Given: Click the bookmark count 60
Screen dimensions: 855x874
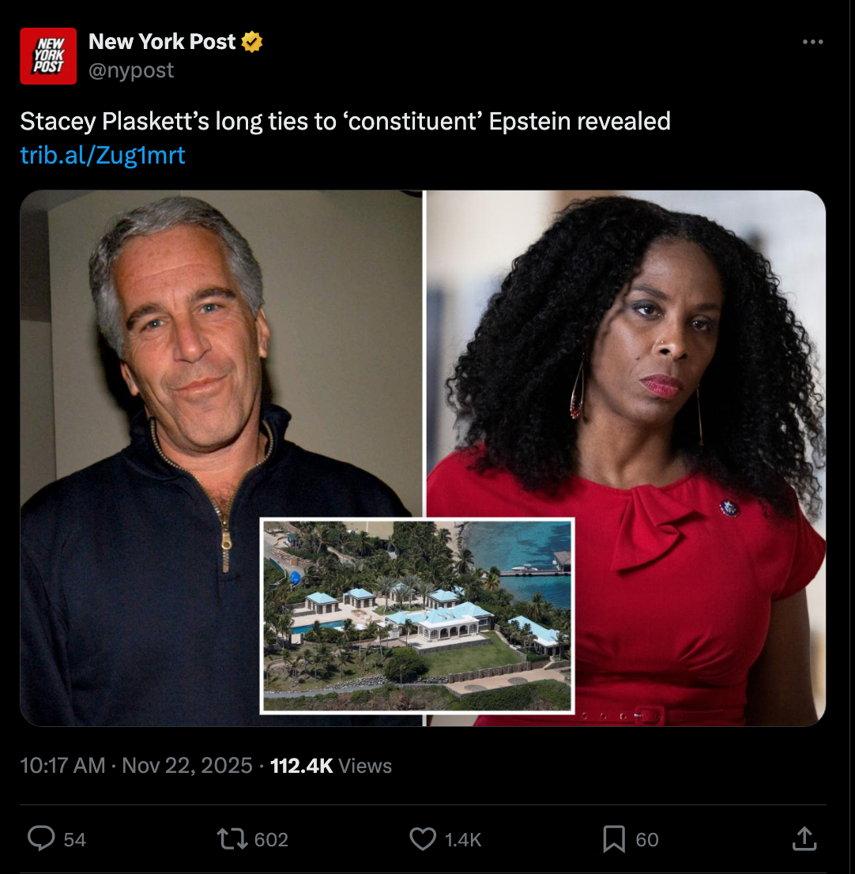Looking at the screenshot, I should [x=647, y=839].
